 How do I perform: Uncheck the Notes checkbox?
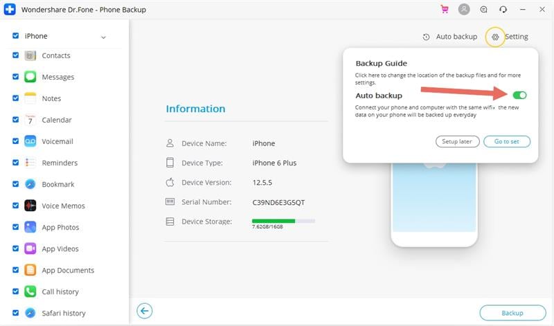coord(15,98)
